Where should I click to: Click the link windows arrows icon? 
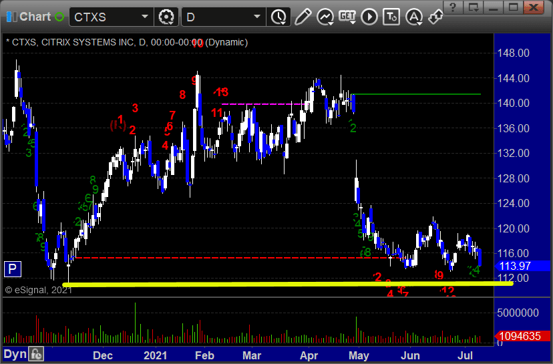click(x=435, y=17)
